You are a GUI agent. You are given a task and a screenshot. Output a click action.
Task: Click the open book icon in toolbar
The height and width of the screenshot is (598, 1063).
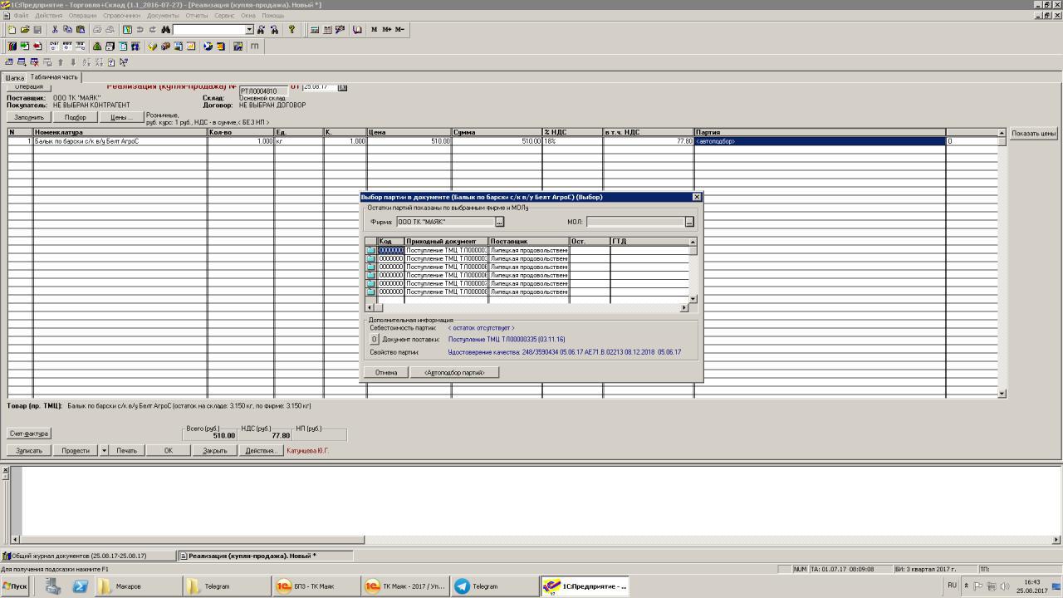(357, 30)
